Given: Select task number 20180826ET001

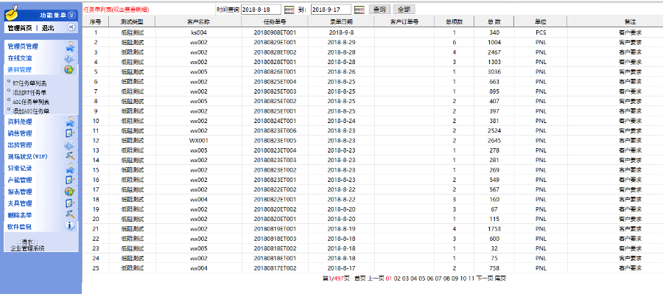Looking at the screenshot, I should (275, 71).
